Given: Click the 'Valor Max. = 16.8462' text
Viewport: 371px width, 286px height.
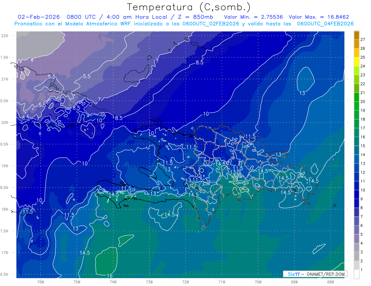Looking at the screenshot, I should click(319, 17).
